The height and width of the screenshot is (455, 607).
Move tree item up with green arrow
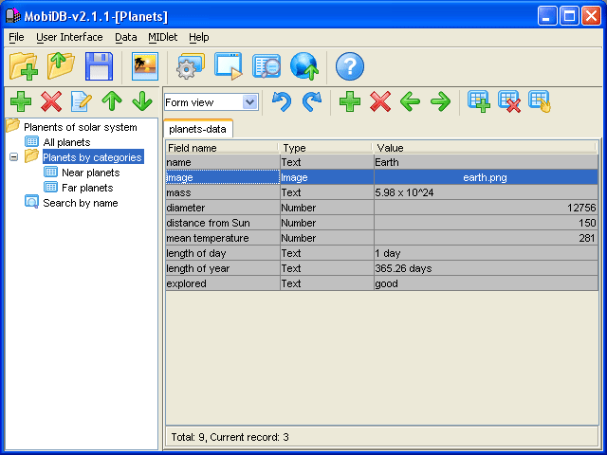112,101
